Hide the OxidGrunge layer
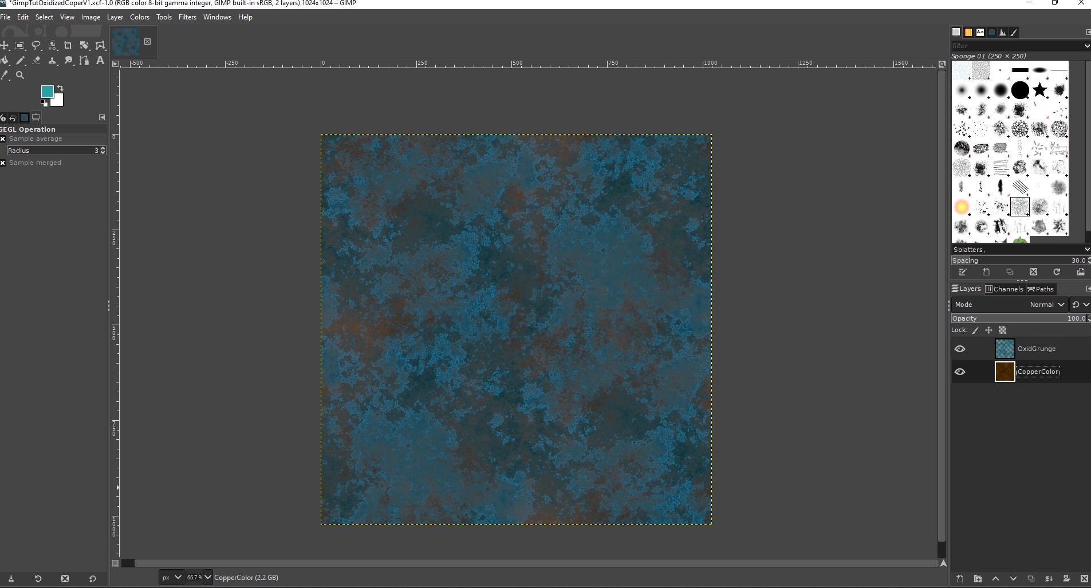Image resolution: width=1091 pixels, height=588 pixels. click(960, 349)
